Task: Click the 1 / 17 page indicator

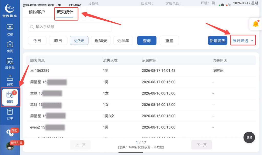Action: point(141,142)
